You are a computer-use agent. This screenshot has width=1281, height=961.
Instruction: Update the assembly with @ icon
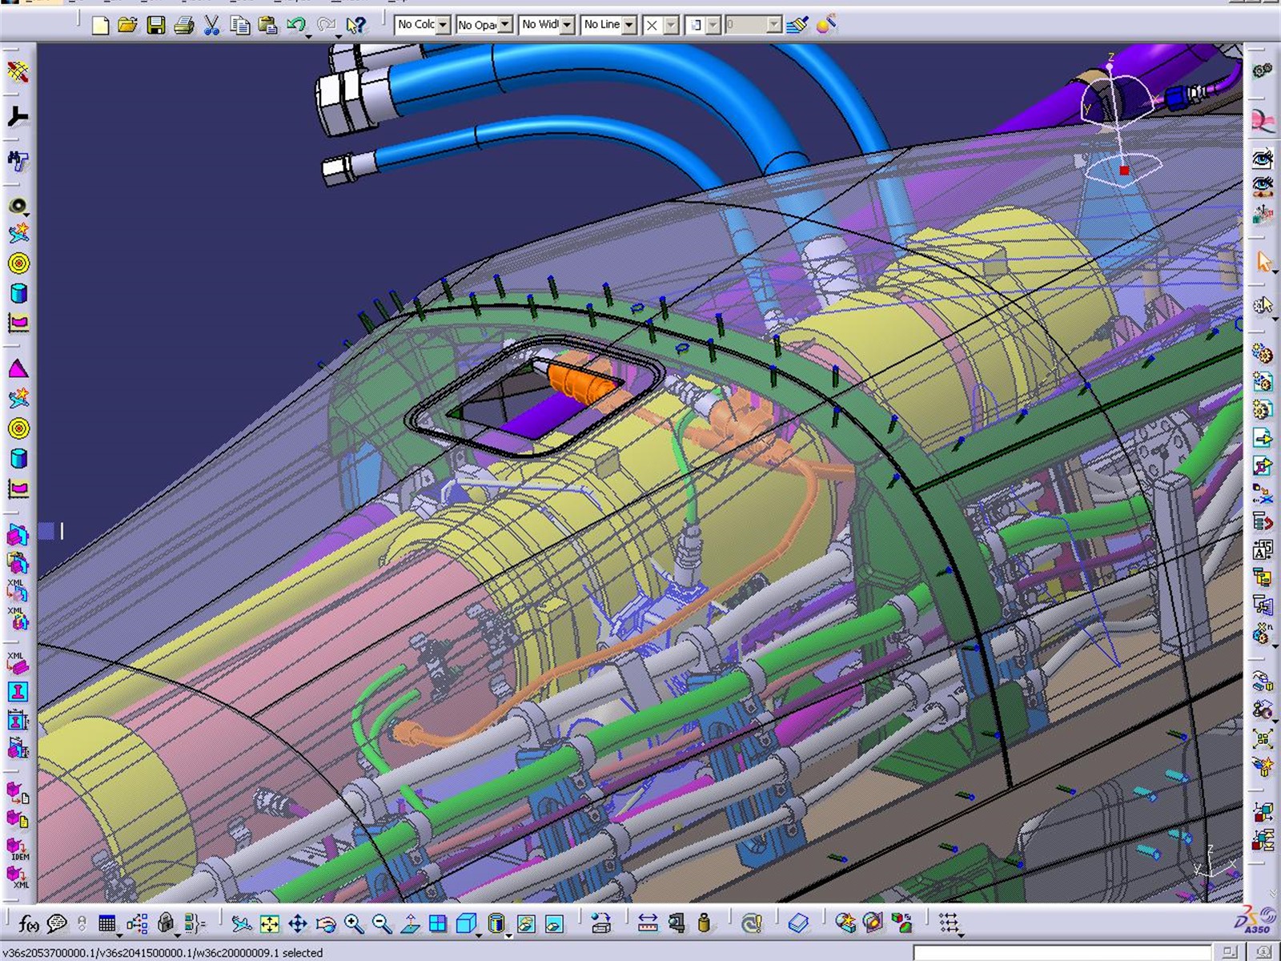pos(751,923)
